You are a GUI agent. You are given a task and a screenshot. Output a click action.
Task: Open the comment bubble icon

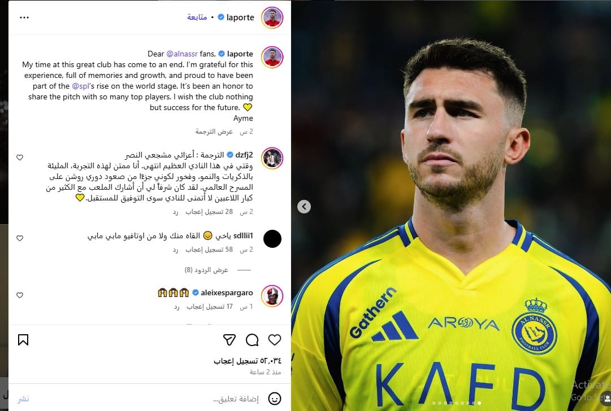tap(252, 340)
